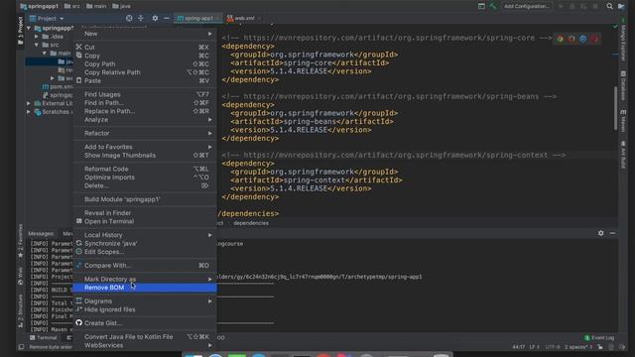Click Add Configuration button

point(526,6)
